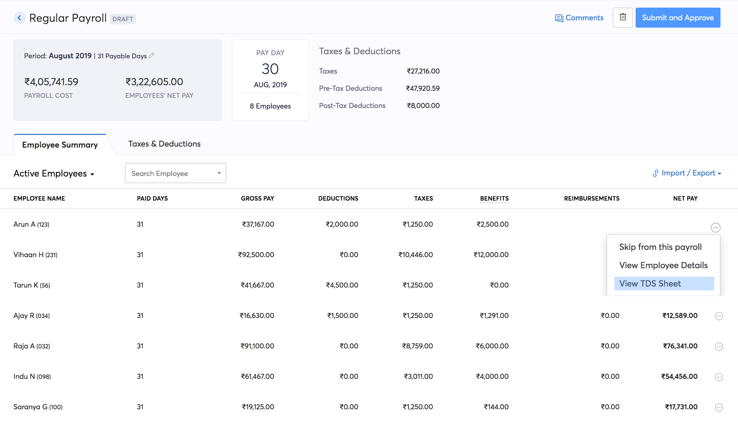The height and width of the screenshot is (425, 738).
Task: Click the Benefits column header
Action: 494,198
